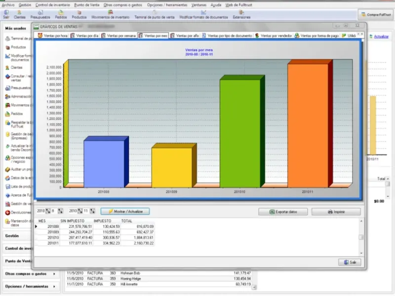The image size is (395, 296).
Task: Click the Salir toolbar icon
Action: point(6,15)
